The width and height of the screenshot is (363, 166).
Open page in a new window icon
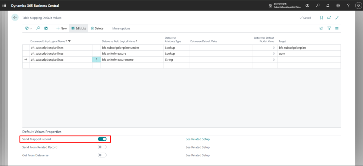pos(329,17)
